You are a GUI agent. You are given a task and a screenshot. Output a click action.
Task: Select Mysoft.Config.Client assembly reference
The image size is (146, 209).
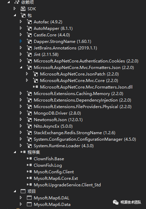(x=54, y=172)
